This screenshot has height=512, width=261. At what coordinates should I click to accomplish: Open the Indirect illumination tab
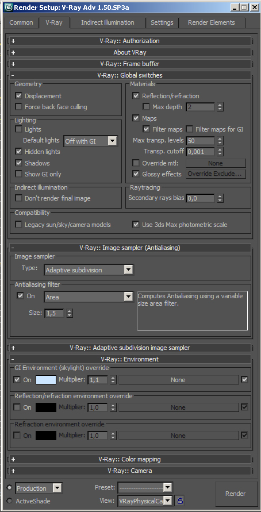(x=108, y=22)
